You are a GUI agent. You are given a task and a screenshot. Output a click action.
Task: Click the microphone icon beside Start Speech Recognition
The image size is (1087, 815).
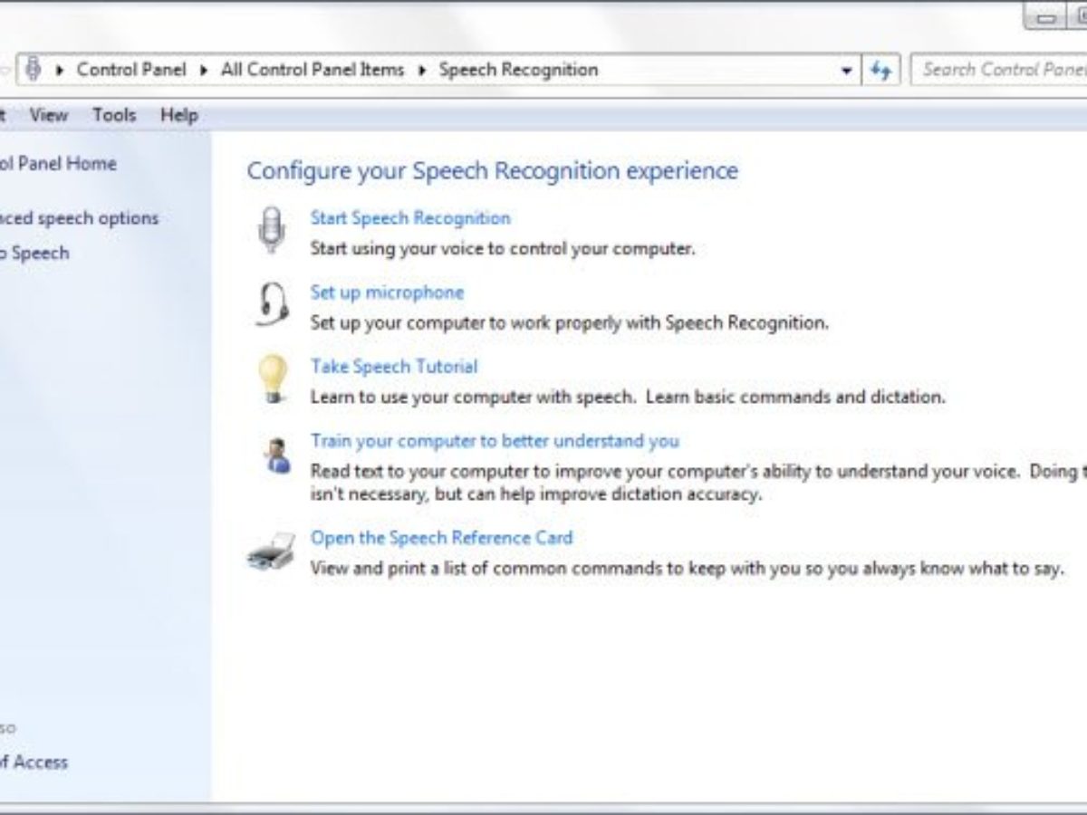271,230
